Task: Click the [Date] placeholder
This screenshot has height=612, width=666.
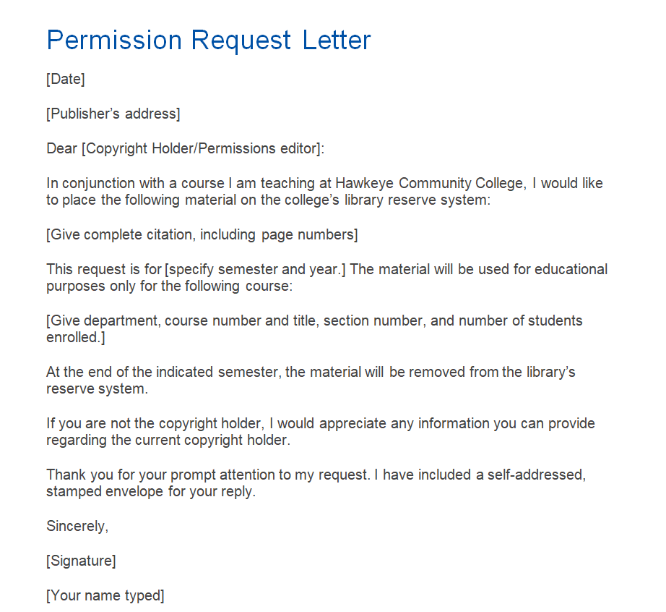Action: [x=66, y=80]
